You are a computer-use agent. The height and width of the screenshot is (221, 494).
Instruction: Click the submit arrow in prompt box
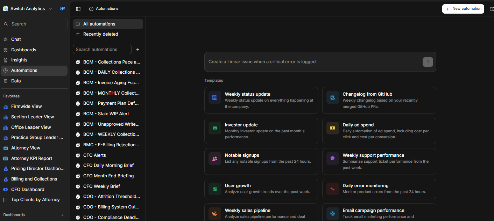coord(428,62)
